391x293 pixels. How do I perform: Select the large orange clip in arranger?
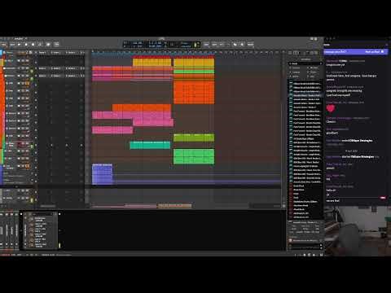[x=194, y=93]
